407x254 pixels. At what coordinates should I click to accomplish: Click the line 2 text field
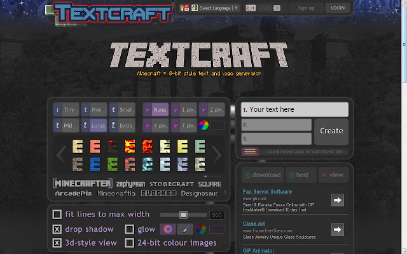tap(277, 125)
